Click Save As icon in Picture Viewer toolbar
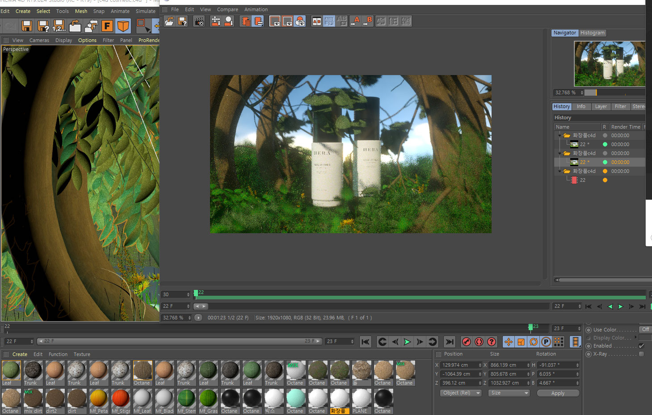The height and width of the screenshot is (415, 652). (182, 21)
